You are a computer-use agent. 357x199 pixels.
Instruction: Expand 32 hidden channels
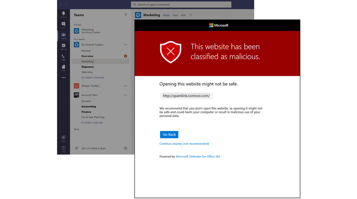click(x=93, y=78)
